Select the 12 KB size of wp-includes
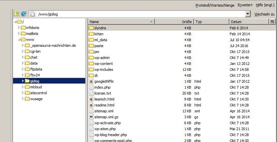The width and height of the screenshot is (277, 142). pos(187,70)
